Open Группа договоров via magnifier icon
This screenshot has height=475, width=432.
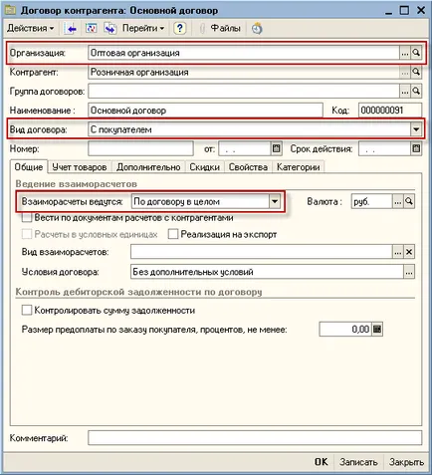click(x=416, y=92)
